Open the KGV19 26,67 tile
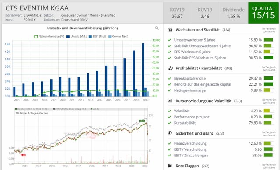 pyautogui.click(x=177, y=13)
